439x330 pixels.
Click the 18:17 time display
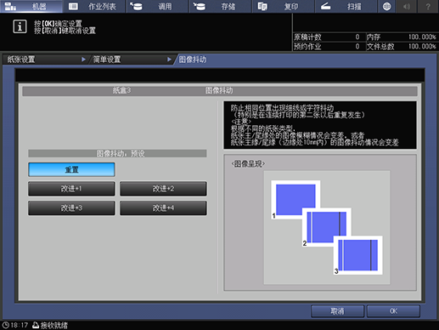coord(20,325)
